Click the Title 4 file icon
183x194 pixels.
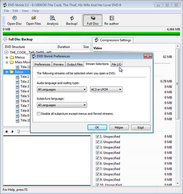click(17, 92)
